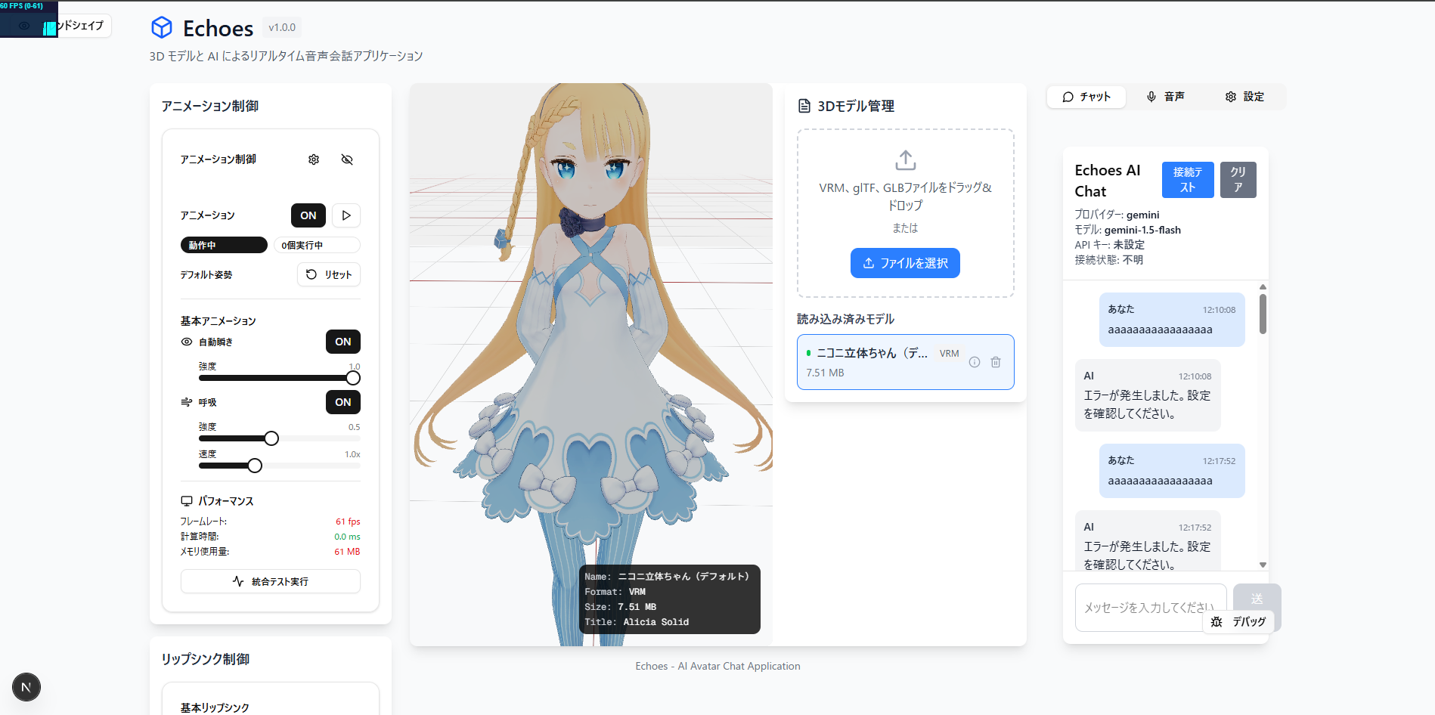1435x715 pixels.
Task: Switch to the 音声 tab
Action: pyautogui.click(x=1165, y=97)
